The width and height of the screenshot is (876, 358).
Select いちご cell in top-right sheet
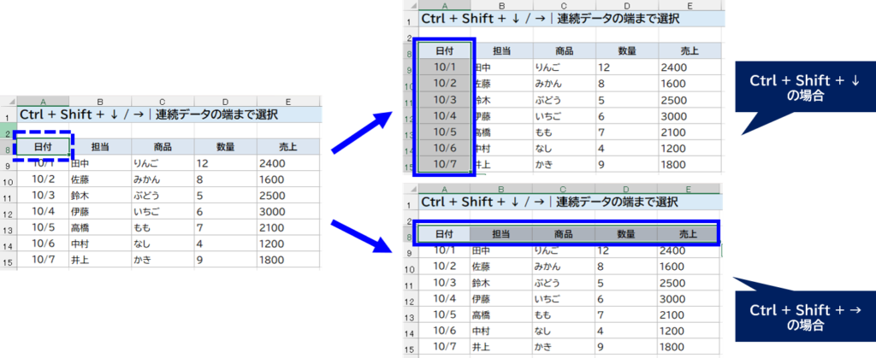click(x=565, y=116)
